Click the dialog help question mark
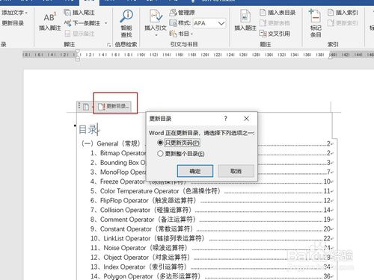This screenshot has width=374, height=280. coord(226,119)
